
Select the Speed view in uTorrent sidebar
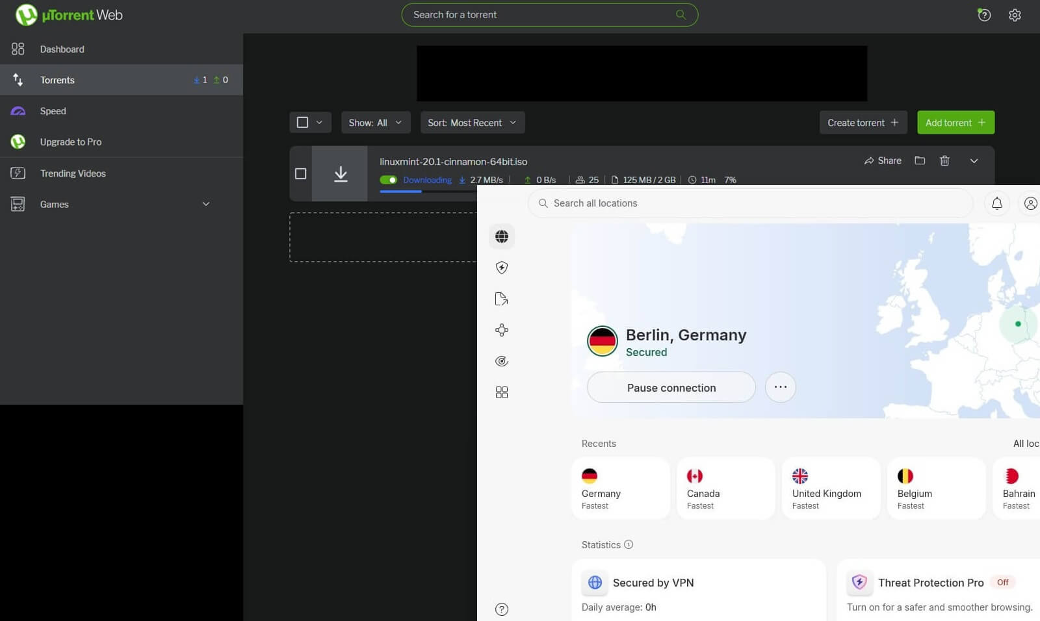53,110
